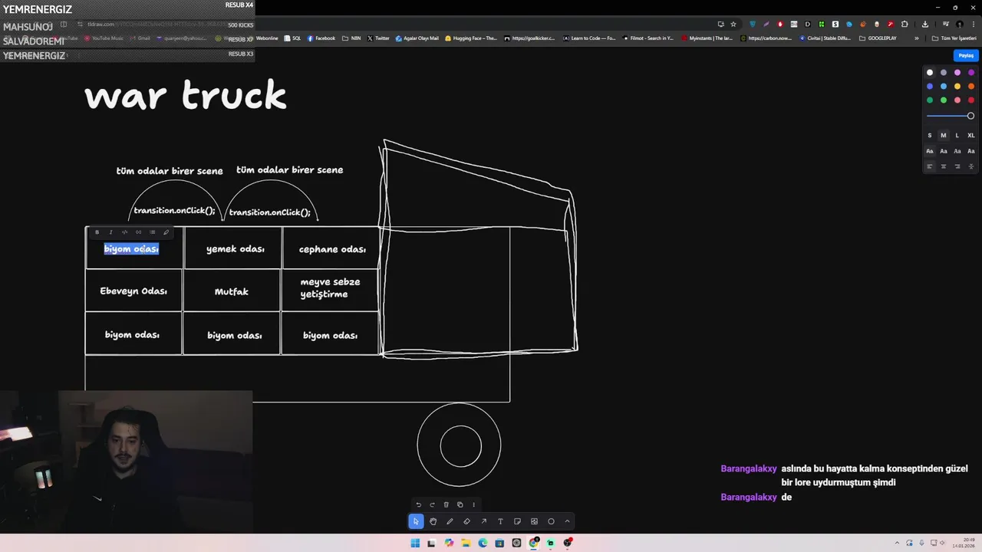Screen dimensions: 982x552
Task: Open Microsoft Store from the taskbar
Action: (499, 543)
